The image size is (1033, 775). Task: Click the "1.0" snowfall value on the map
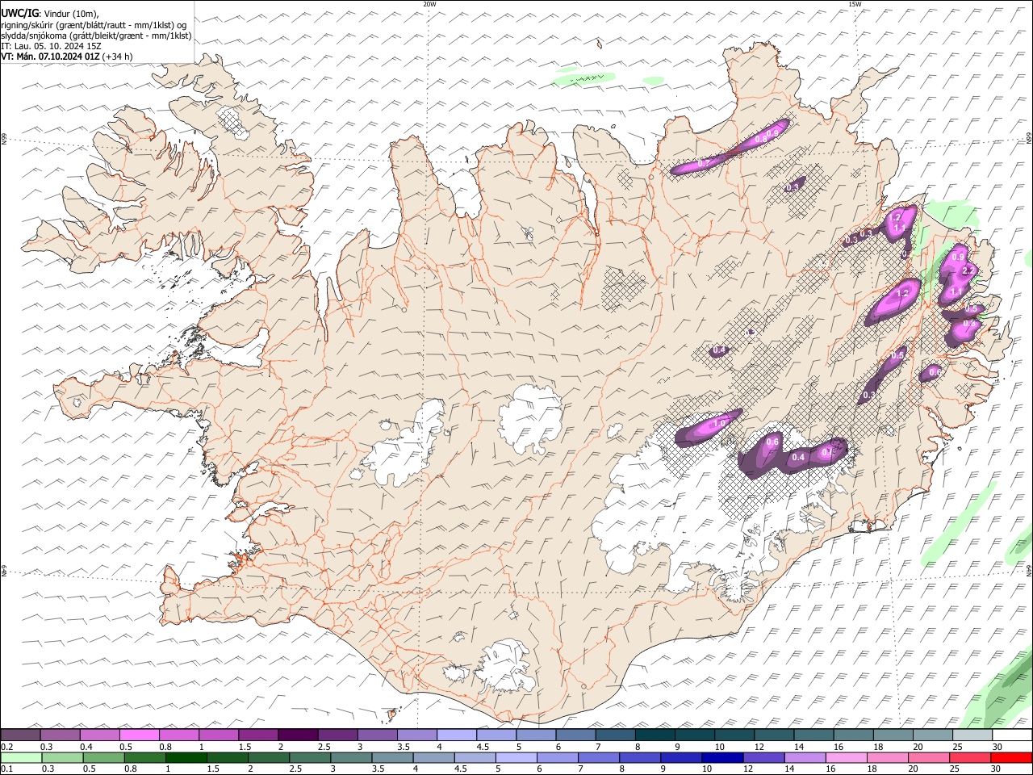721,422
